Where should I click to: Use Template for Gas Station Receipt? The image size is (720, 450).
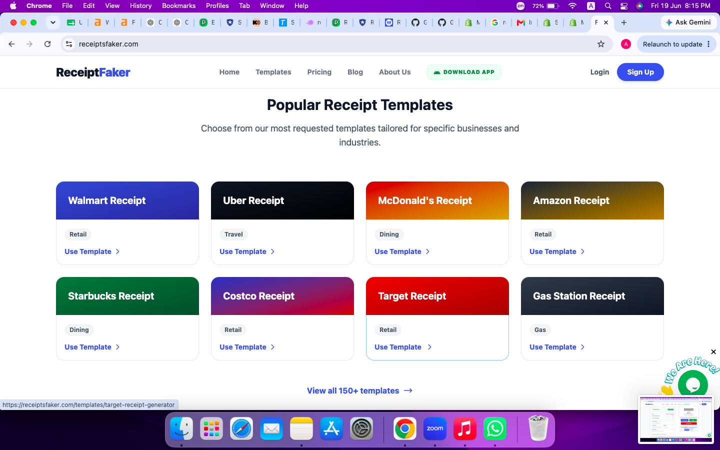pos(557,347)
